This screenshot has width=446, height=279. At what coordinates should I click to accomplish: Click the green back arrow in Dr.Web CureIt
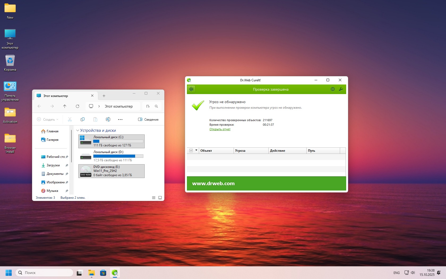[191, 89]
